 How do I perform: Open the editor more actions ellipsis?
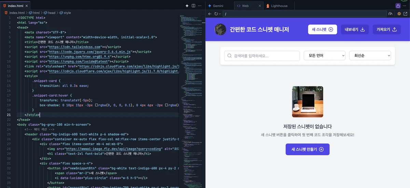[200, 6]
